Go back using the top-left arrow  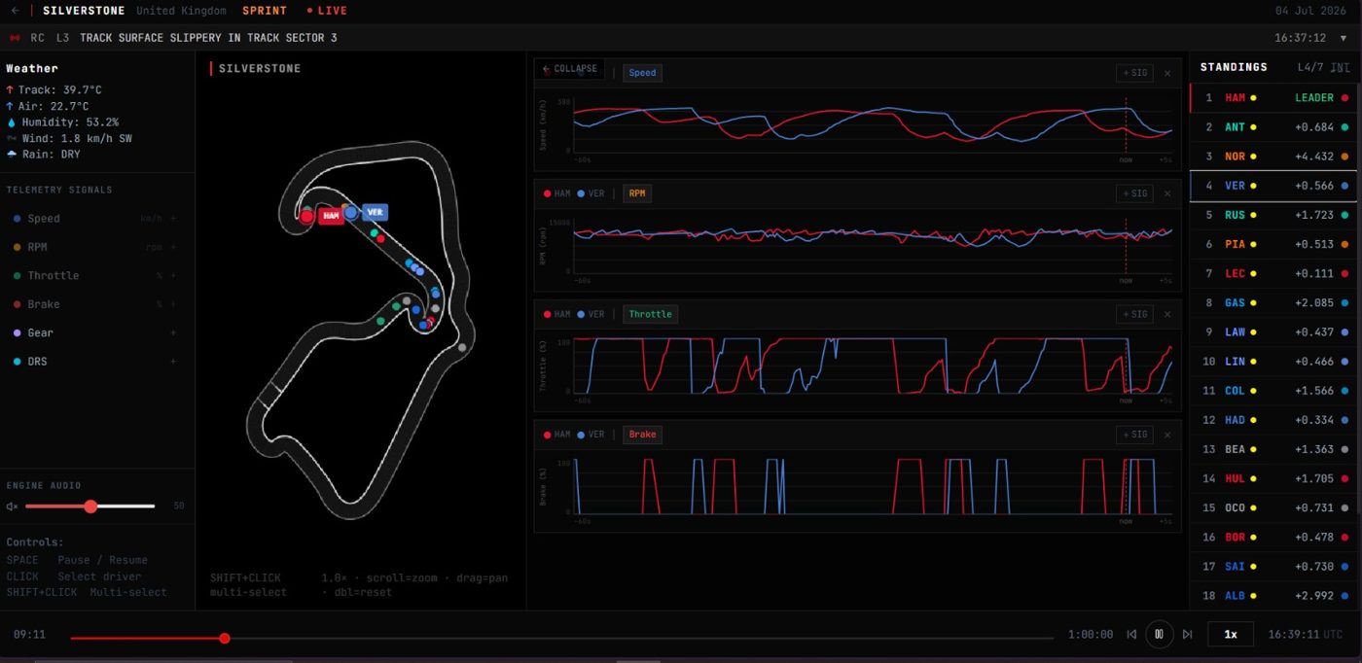(15, 11)
